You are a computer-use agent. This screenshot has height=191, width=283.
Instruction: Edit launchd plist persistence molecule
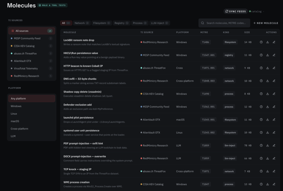[x=274, y=120]
